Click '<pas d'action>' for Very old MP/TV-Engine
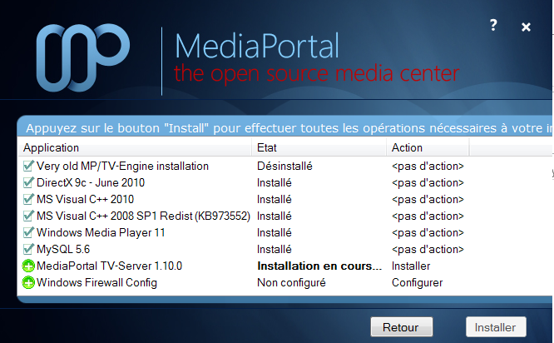The height and width of the screenshot is (343, 554). click(x=428, y=166)
